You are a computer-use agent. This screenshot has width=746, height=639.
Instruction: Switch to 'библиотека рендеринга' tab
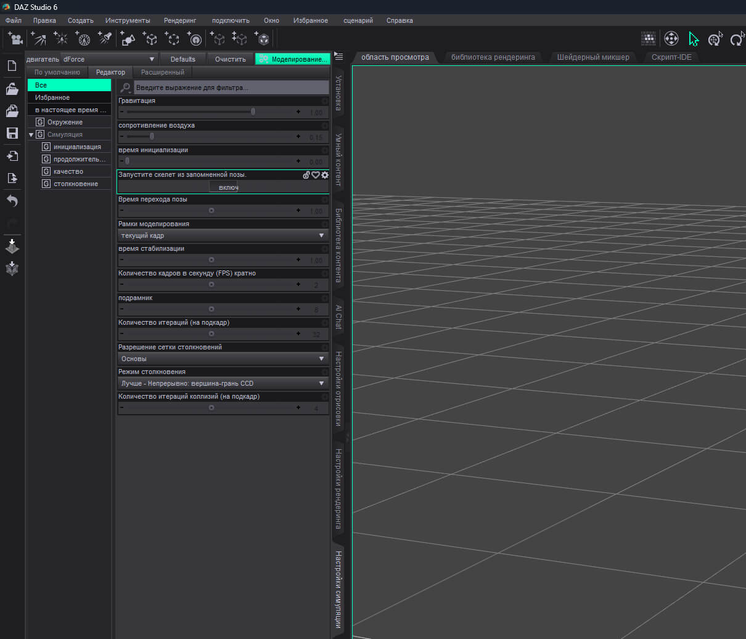coord(493,57)
